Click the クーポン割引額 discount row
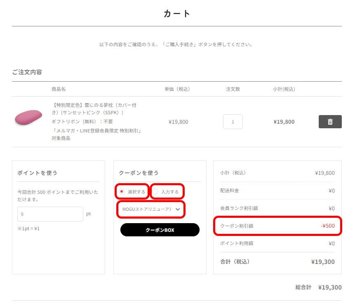This screenshot has width=355, height=304. tap(277, 226)
